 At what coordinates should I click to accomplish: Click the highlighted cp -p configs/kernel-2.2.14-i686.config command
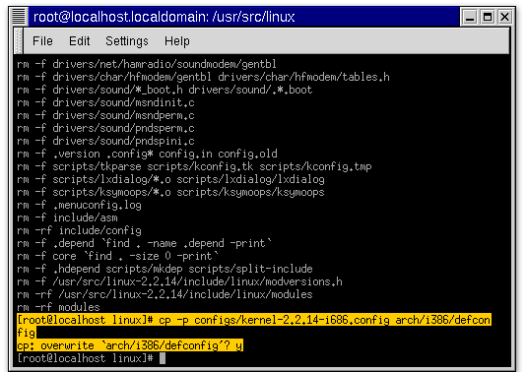tap(254, 320)
